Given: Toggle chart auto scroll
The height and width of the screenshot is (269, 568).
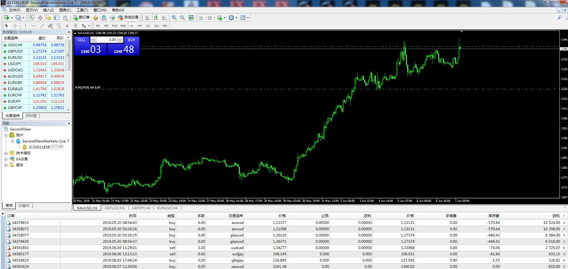Looking at the screenshot, I should tap(201, 17).
